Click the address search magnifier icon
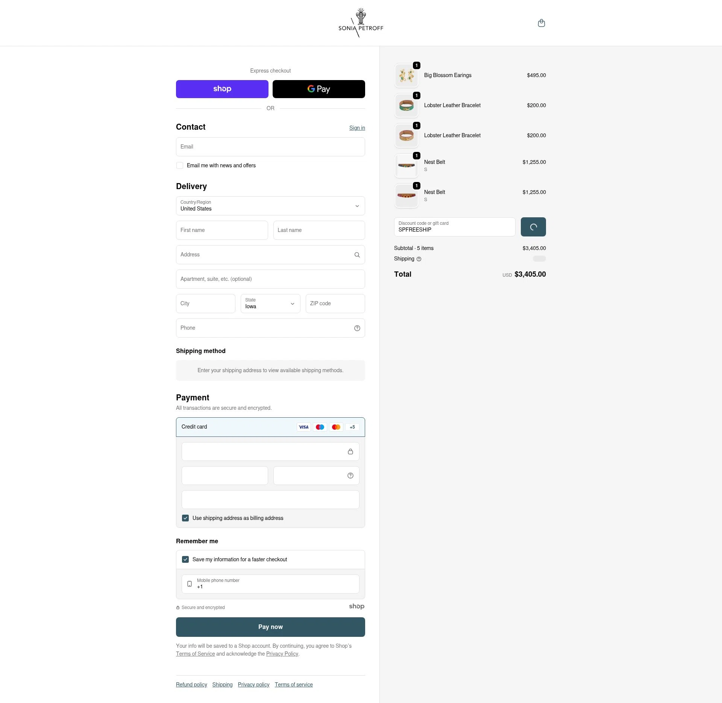The image size is (722, 703). click(357, 255)
